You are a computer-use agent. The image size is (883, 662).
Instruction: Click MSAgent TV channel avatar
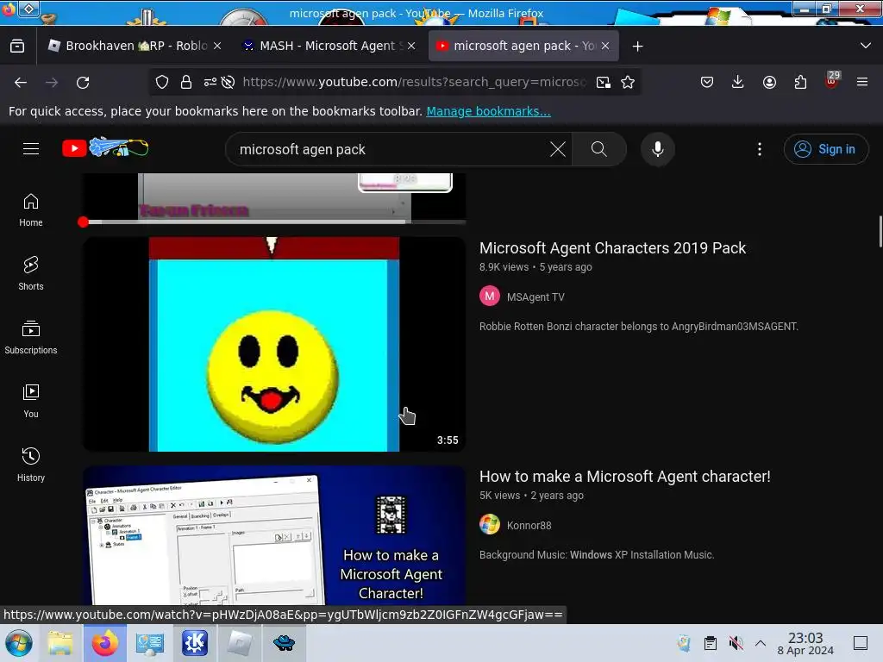[x=490, y=297]
